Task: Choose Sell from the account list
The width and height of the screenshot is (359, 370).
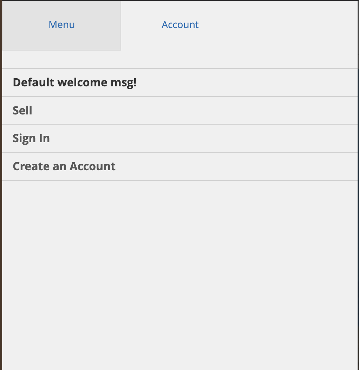Action: coord(22,111)
